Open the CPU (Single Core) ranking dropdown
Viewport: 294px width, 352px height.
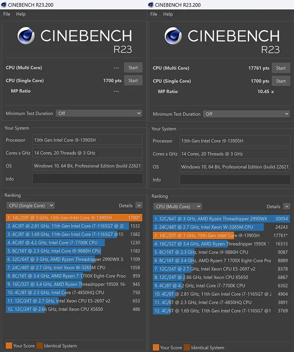(x=31, y=205)
